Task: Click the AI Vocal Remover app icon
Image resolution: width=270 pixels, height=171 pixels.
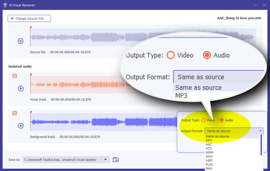Action: pos(5,5)
